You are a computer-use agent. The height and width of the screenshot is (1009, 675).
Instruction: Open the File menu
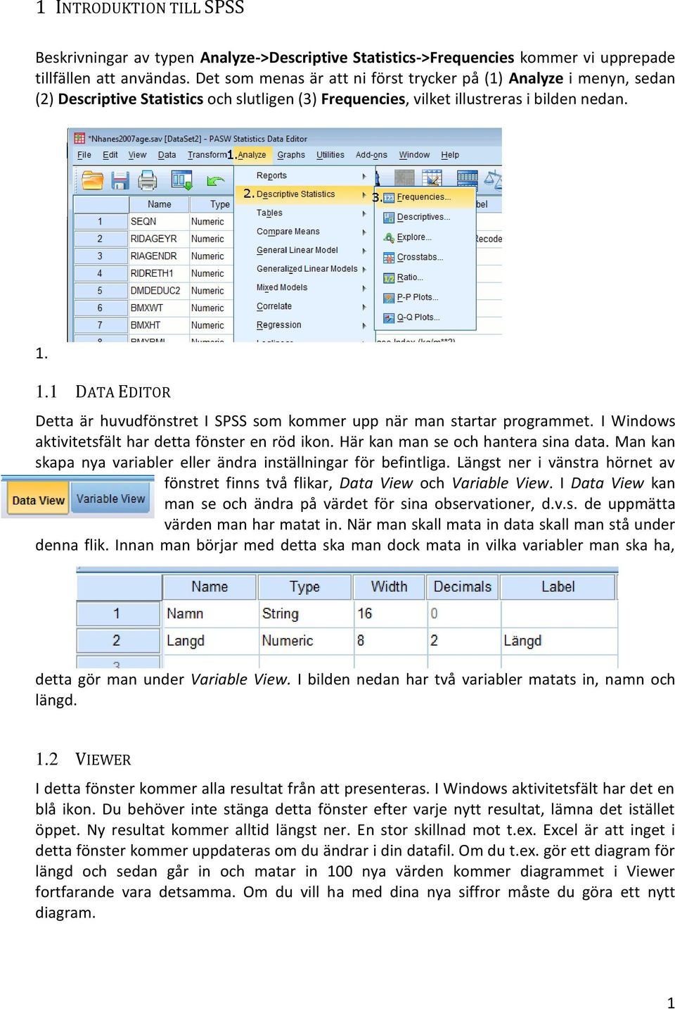[x=84, y=155]
